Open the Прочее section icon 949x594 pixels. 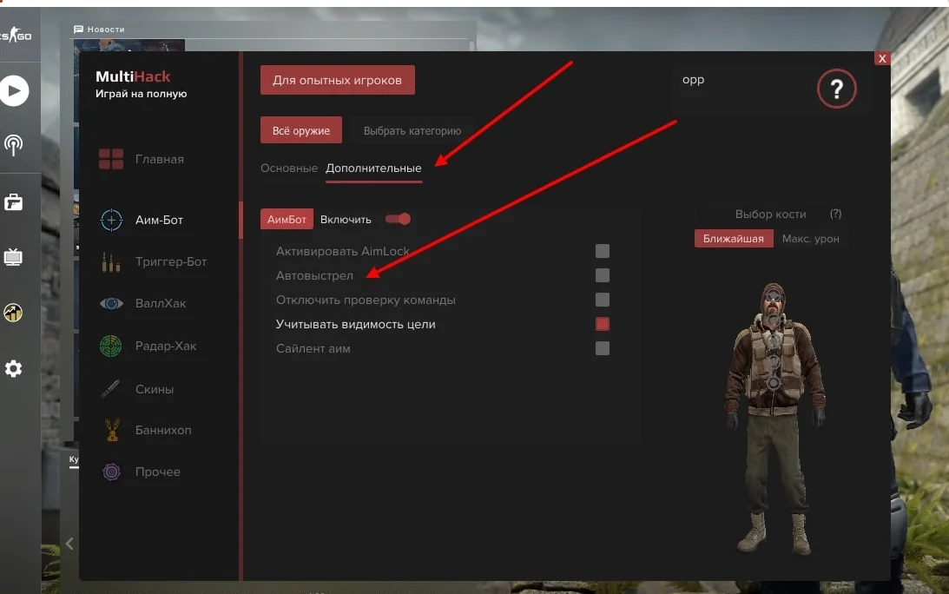coord(111,472)
